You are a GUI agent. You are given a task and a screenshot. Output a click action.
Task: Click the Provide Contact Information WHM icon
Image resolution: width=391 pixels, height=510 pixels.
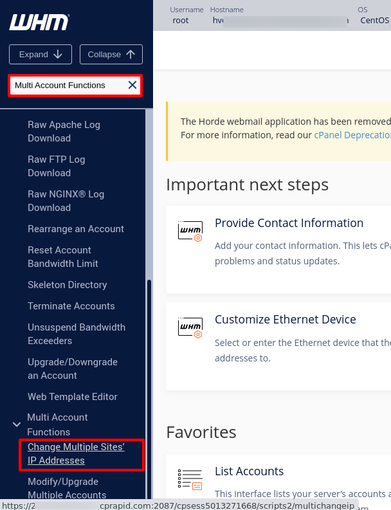pos(190,230)
